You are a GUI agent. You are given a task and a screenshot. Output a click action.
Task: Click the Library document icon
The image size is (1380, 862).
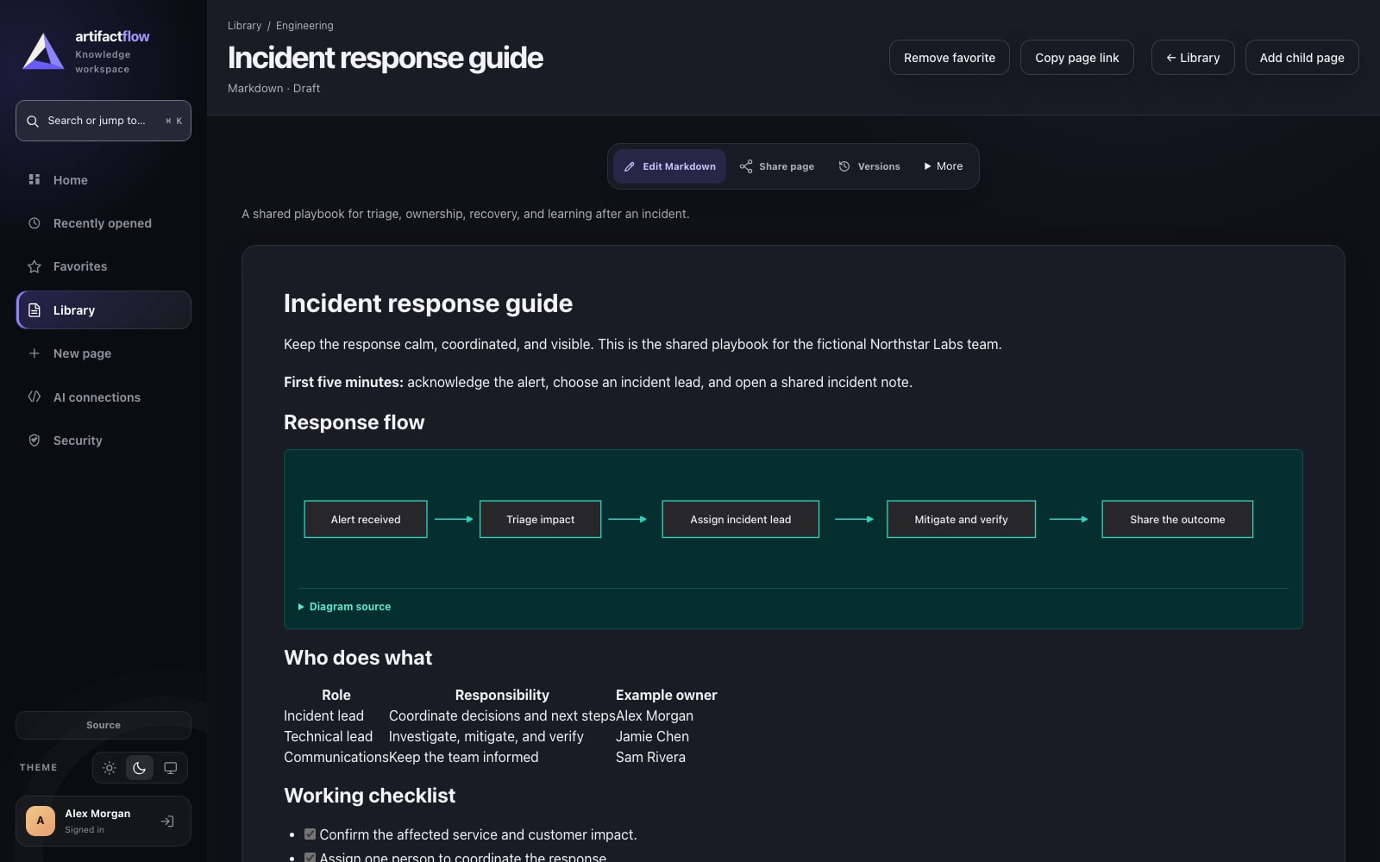[x=34, y=310]
